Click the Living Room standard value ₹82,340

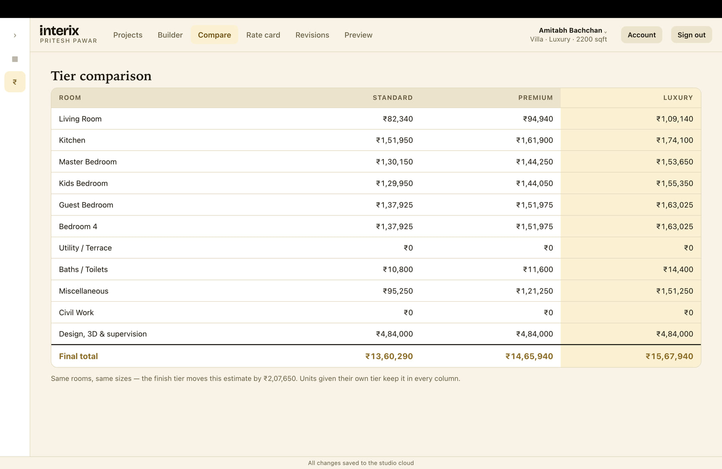[x=398, y=119]
